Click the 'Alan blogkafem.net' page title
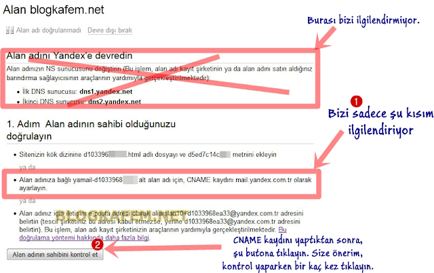Screen dimensions: 434x273 coord(54,10)
